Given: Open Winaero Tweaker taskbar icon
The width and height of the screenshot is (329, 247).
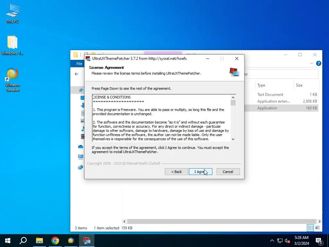Looking at the screenshot, I should 71,241.
